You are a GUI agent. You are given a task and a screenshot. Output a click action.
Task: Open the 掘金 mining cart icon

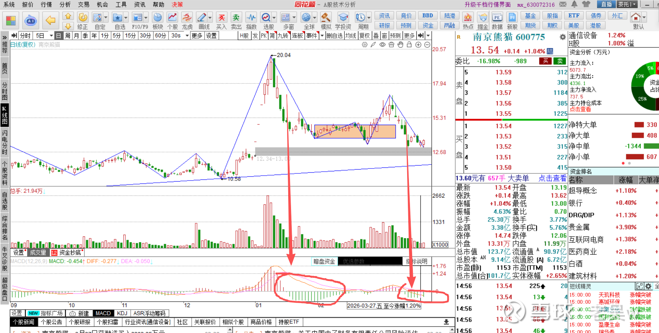pos(483,17)
